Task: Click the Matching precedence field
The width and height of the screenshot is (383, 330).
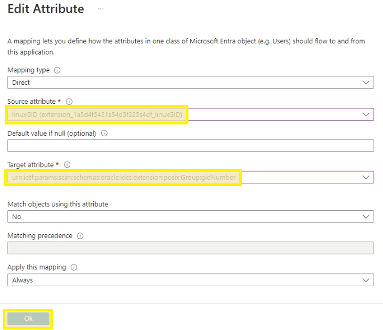Action: tap(190, 248)
